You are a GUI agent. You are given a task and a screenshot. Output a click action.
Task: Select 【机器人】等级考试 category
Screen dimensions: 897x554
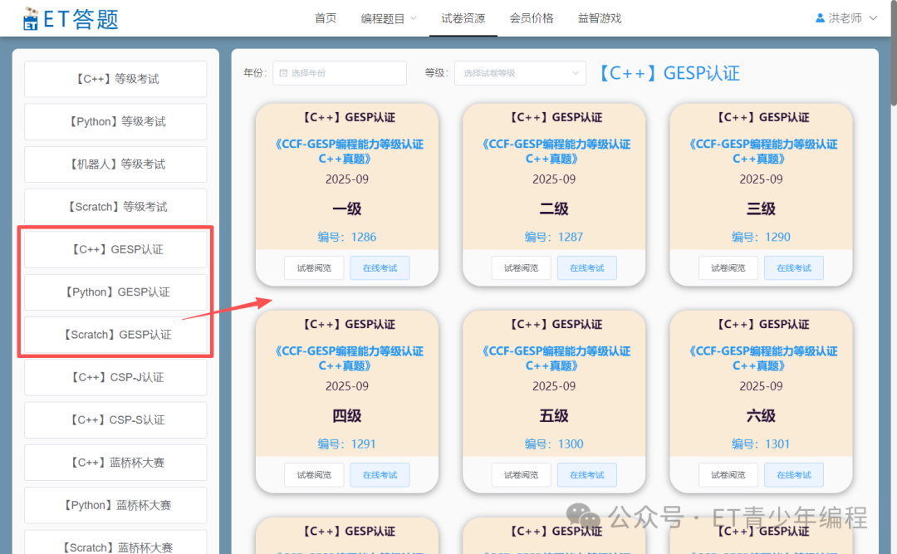pyautogui.click(x=115, y=164)
